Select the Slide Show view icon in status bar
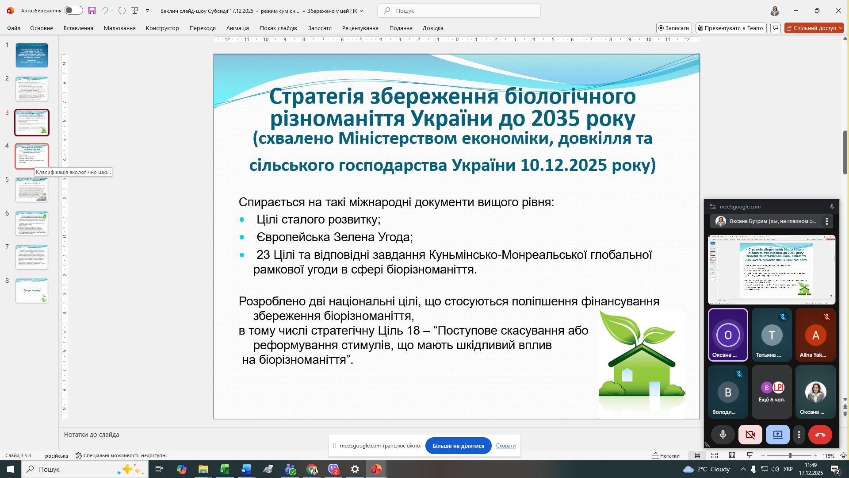This screenshot has height=478, width=849. click(x=750, y=455)
